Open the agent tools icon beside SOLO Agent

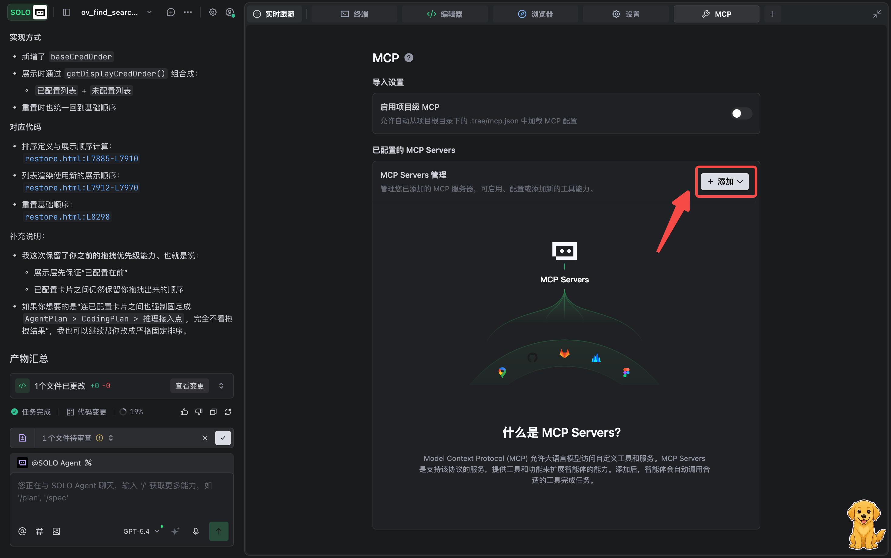88,463
